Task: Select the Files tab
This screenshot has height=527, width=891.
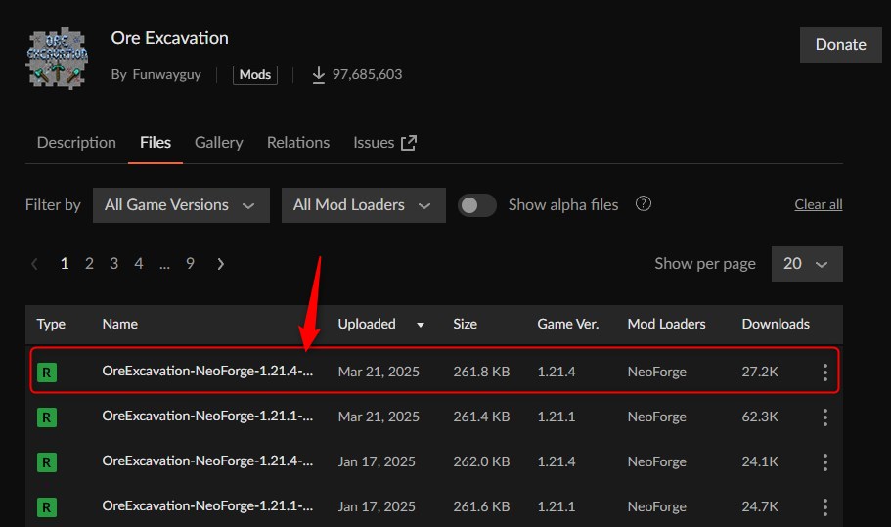Action: point(156,143)
